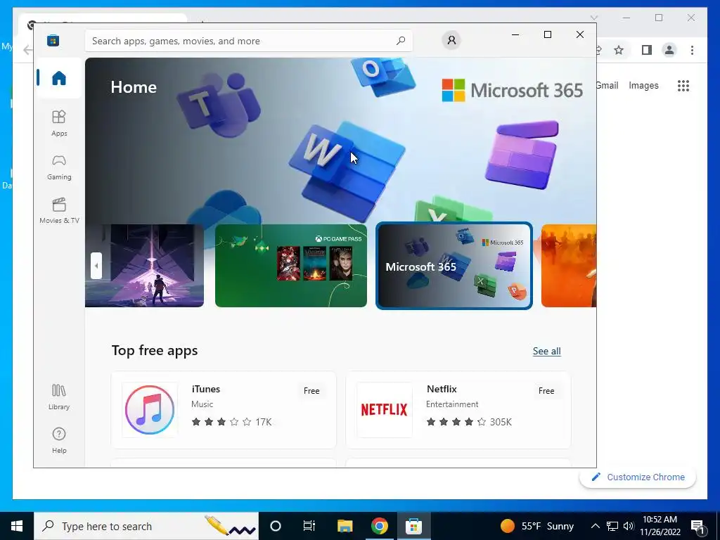Screen dimensions: 720x540
Task: Open the Apps section in sidebar
Action: click(59, 123)
